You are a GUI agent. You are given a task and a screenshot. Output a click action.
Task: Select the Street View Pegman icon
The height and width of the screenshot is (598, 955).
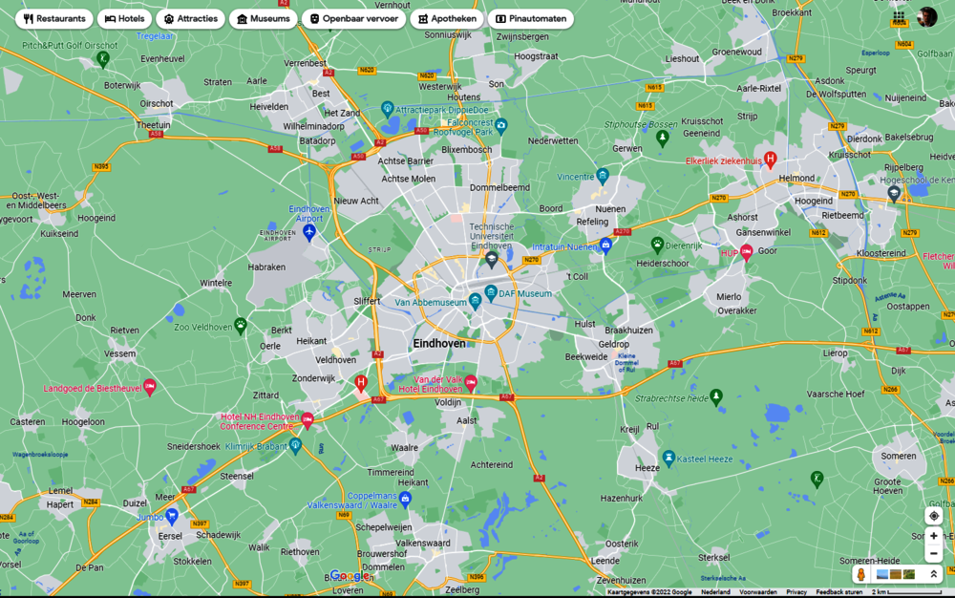861,574
